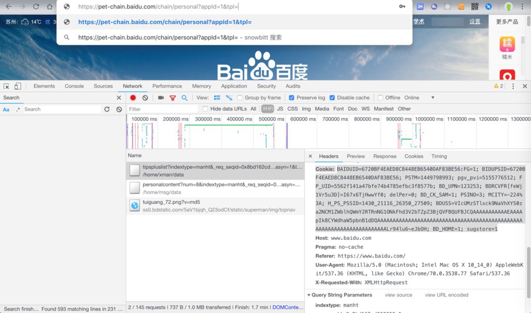Open the Application tab
531x313 pixels.
pyautogui.click(x=234, y=86)
